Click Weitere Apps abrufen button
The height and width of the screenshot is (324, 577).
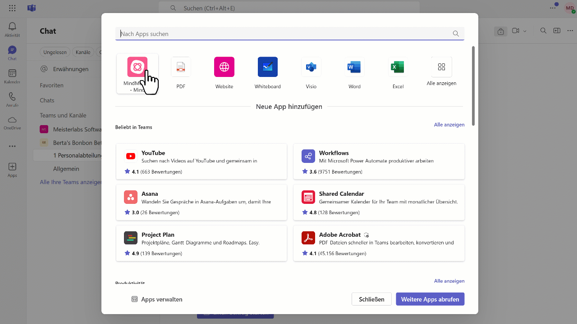tap(430, 299)
